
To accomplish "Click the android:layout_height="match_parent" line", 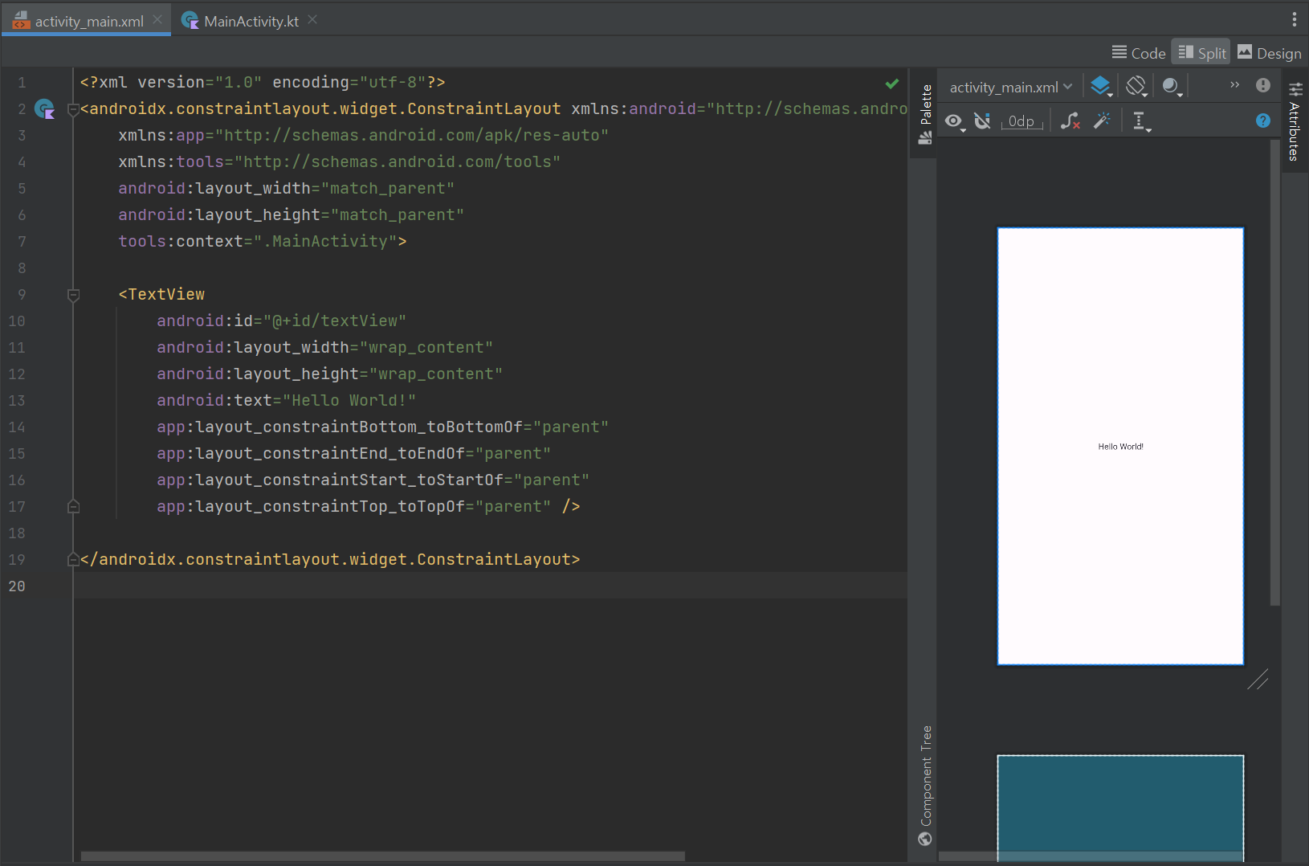I will click(x=291, y=214).
